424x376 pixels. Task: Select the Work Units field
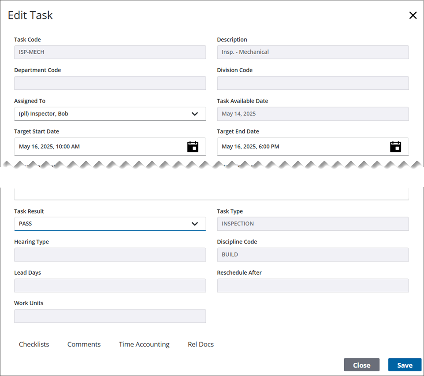[110, 316]
